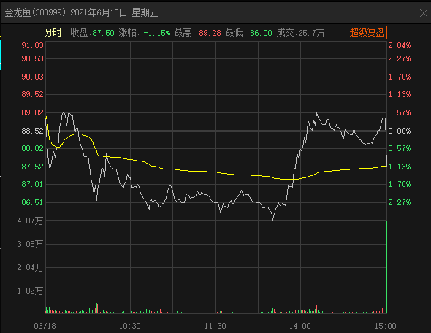Click the 金龙鱼(300999) title text

point(36,12)
